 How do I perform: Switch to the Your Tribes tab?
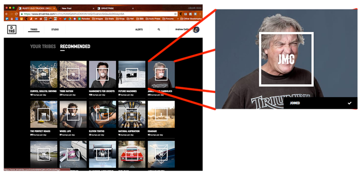click(43, 47)
